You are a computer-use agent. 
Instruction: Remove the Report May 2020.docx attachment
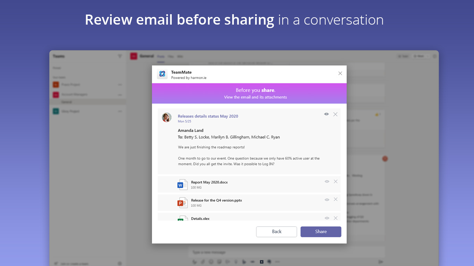(x=336, y=181)
